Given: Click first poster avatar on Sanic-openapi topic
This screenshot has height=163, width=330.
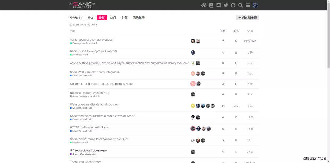Looking at the screenshot, I should (193, 41).
